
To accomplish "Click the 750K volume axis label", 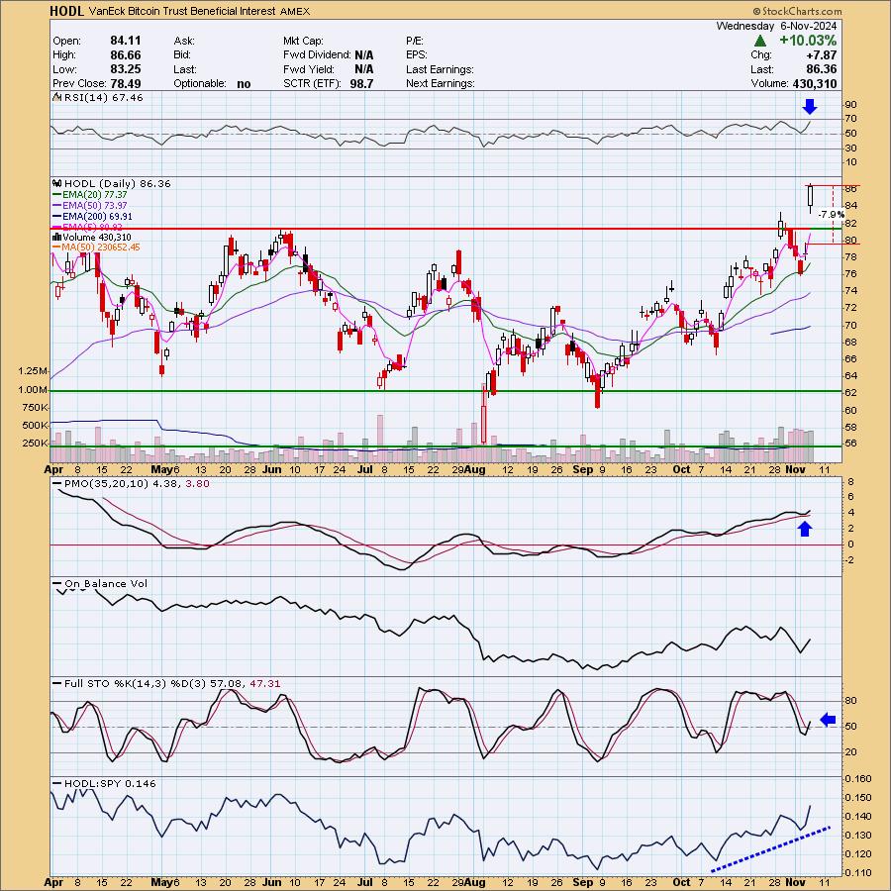I will coord(36,408).
